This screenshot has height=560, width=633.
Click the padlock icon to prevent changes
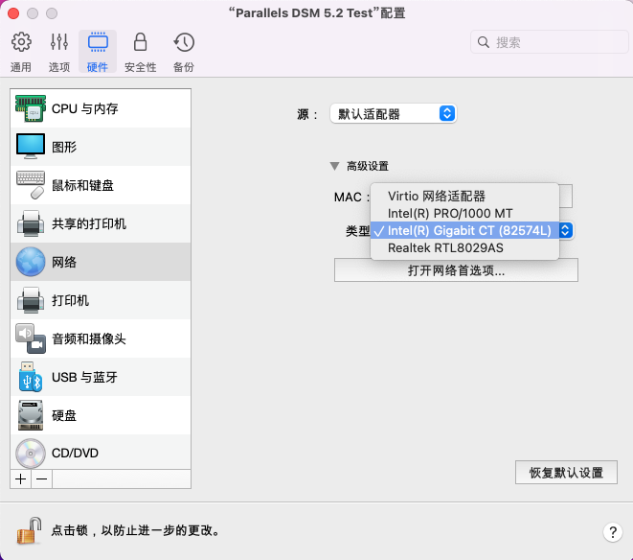(x=29, y=530)
